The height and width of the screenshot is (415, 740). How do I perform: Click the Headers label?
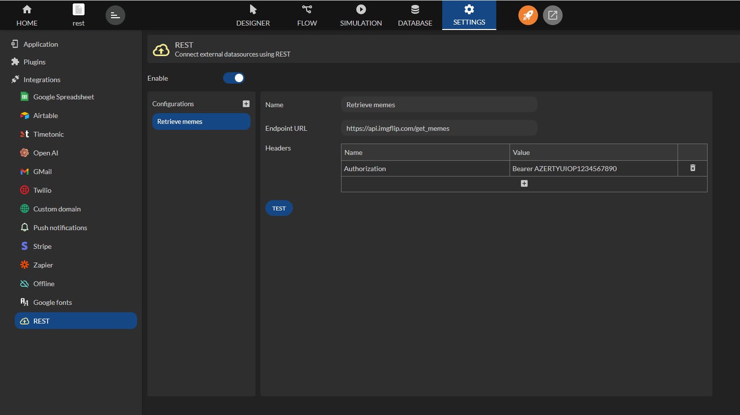point(278,148)
